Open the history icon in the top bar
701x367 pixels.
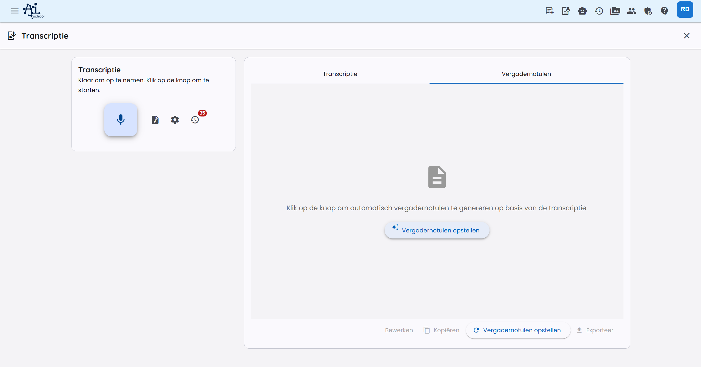tap(599, 11)
